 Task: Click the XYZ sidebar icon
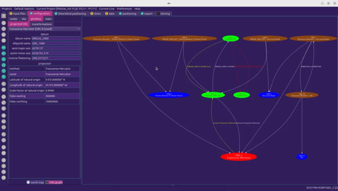(4, 53)
